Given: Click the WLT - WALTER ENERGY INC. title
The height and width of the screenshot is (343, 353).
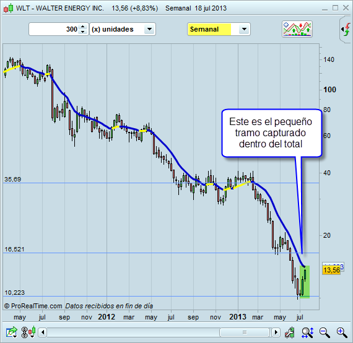Looking at the screenshot, I should [x=59, y=8].
